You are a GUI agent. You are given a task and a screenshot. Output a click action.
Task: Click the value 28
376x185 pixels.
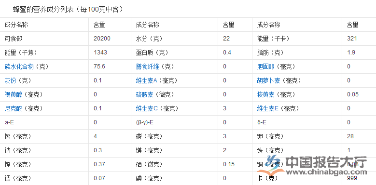tap(350, 136)
